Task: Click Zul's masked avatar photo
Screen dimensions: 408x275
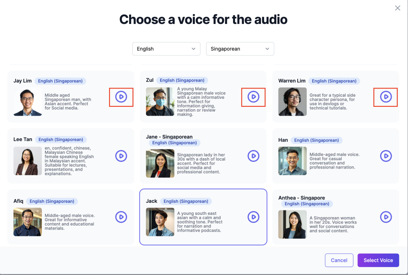Action: [x=160, y=102]
